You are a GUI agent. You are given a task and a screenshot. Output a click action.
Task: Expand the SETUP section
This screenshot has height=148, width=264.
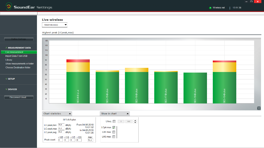tap(11, 79)
